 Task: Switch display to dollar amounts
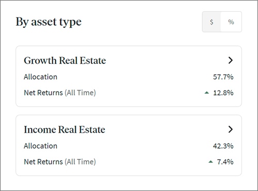[212, 22]
